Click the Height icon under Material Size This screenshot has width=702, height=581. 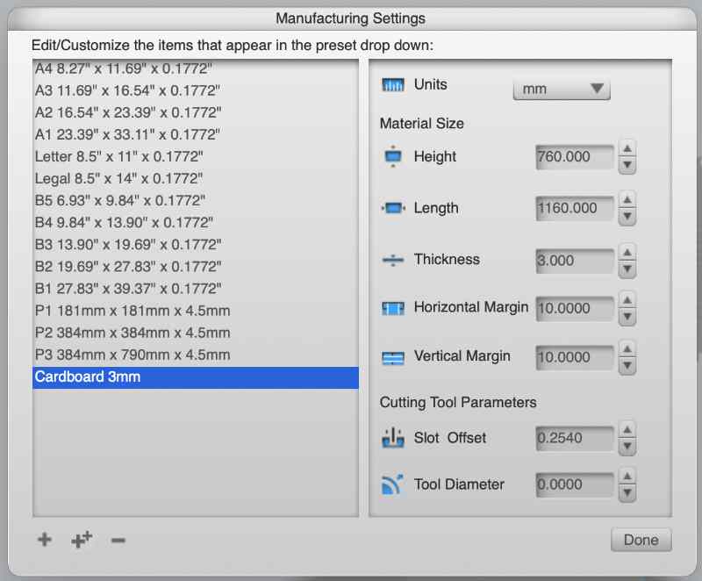[x=392, y=157]
